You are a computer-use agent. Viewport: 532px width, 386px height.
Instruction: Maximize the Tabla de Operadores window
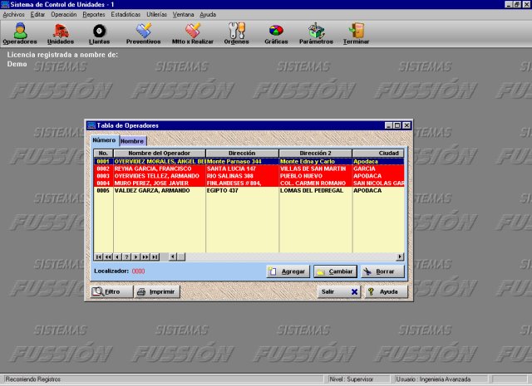(x=397, y=125)
